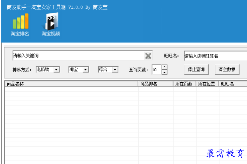Click the 请输入店铺旺旺名 input field
The height and width of the screenshot is (164, 247).
tap(215, 56)
